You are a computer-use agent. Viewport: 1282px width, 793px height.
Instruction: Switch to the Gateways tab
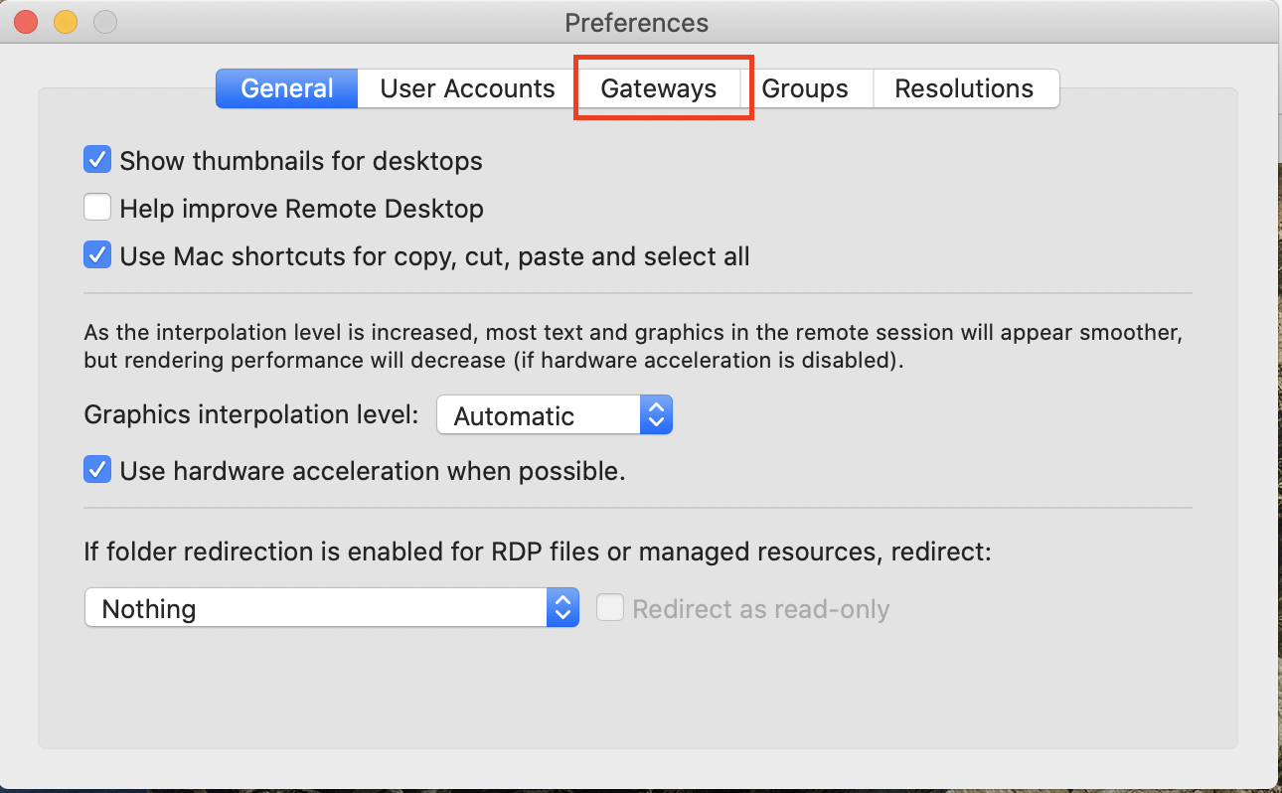pyautogui.click(x=659, y=88)
